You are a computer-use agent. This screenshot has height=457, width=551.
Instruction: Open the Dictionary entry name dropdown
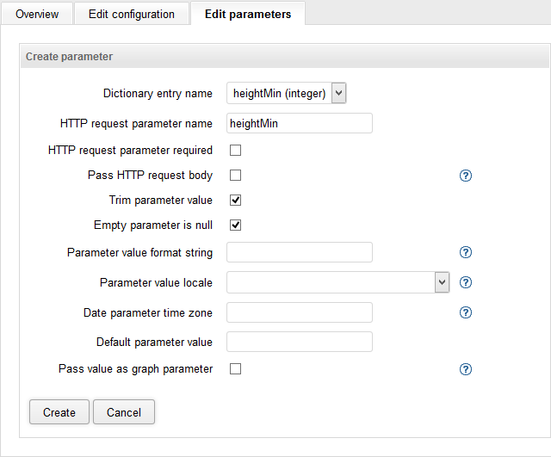(x=286, y=93)
